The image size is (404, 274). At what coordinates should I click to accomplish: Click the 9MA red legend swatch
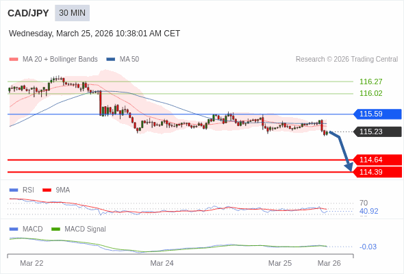[x=47, y=190]
